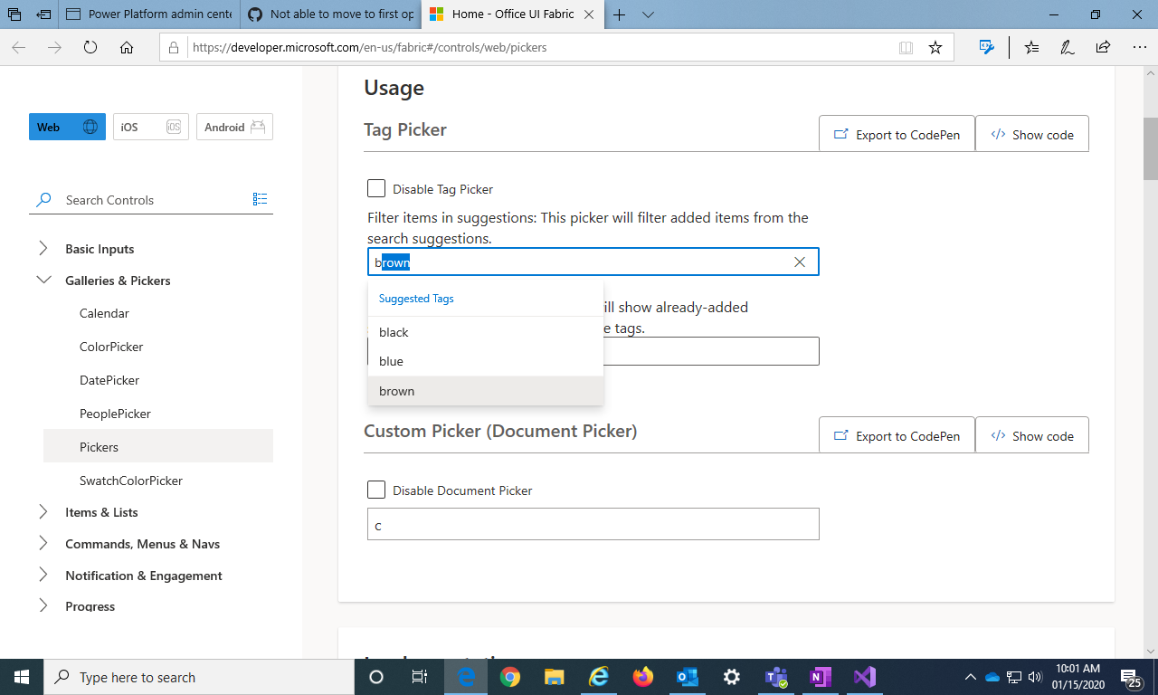The image size is (1158, 695).
Task: Click the favorites star in the address bar
Action: click(936, 47)
